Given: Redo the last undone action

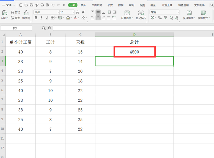Looking at the screenshot, I should tap(58, 5).
